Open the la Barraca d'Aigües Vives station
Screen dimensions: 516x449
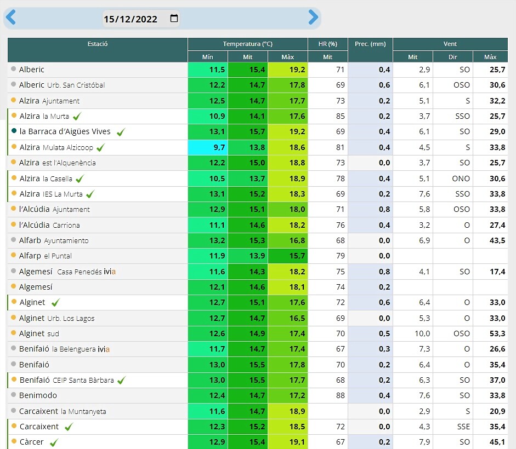65,131
